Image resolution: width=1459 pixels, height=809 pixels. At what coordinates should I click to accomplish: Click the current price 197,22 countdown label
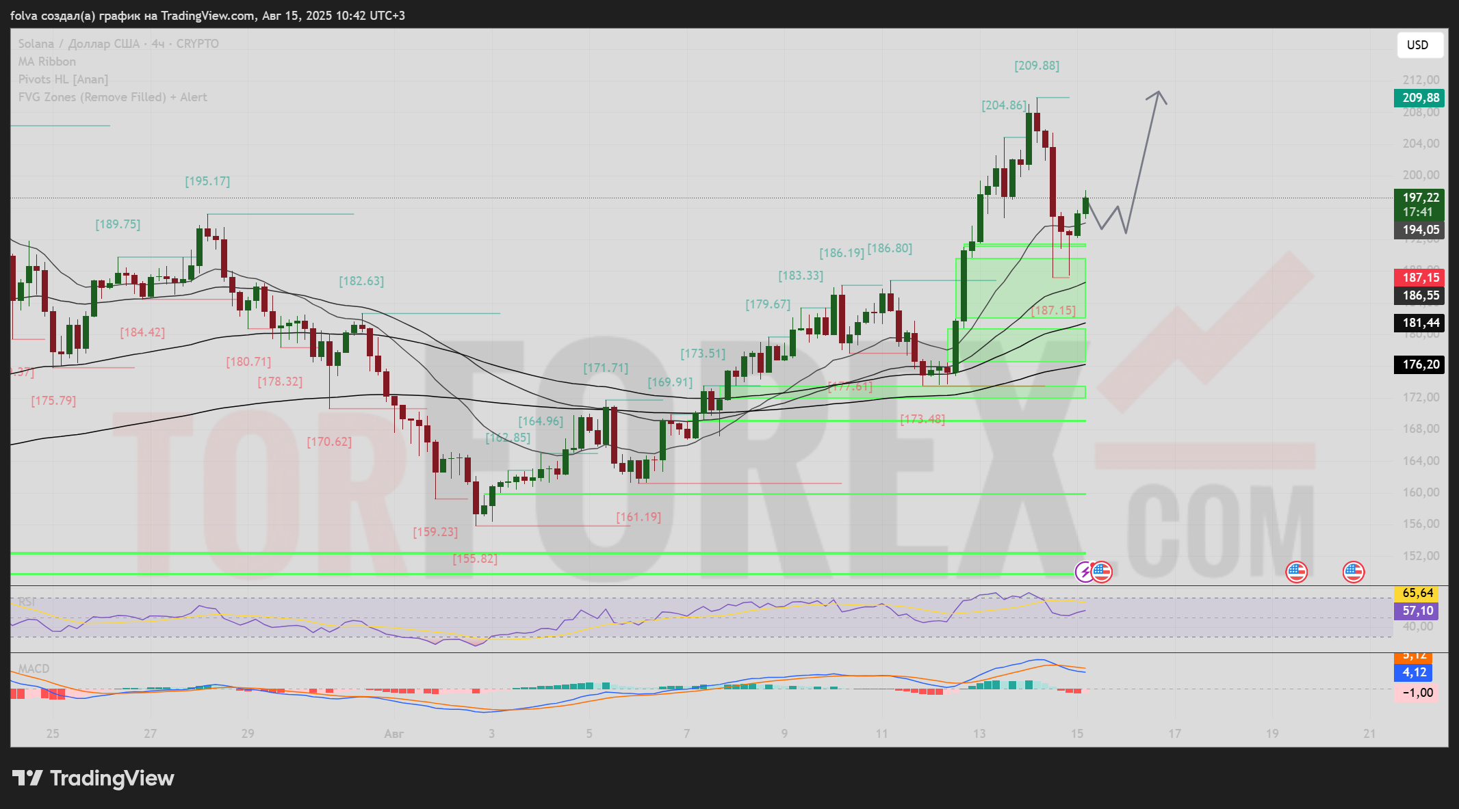click(x=1419, y=204)
